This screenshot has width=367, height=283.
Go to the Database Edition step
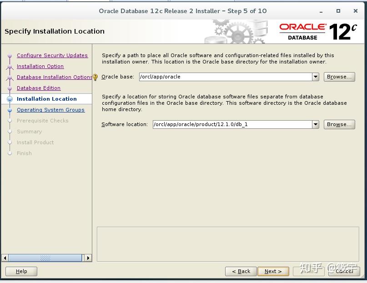[x=39, y=88]
